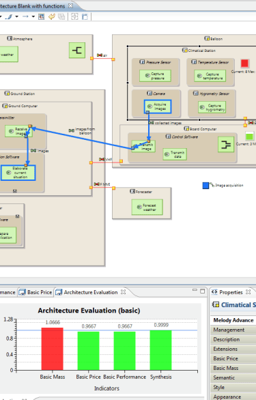Viewport: 256px width, 400px height.
Task: Open the Melody Advance properties tab
Action: [233, 320]
